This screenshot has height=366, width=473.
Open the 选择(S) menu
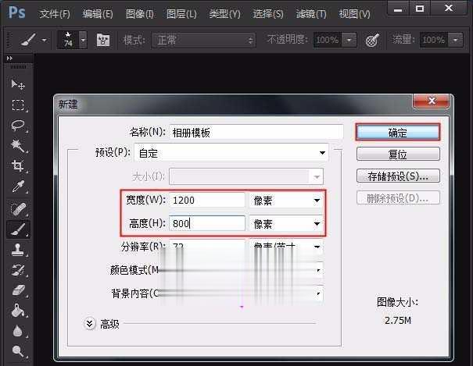(x=268, y=14)
